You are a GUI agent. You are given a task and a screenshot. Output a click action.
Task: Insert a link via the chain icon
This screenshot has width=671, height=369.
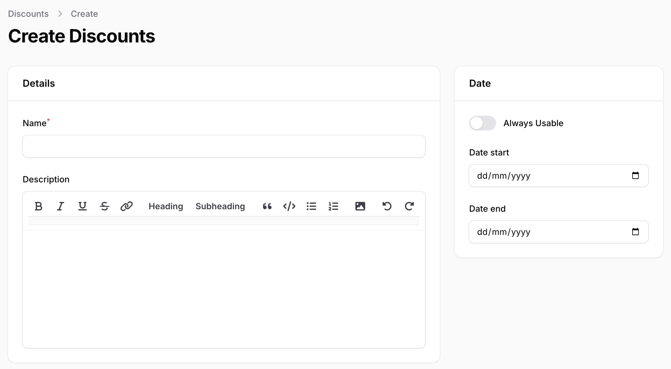coord(127,206)
